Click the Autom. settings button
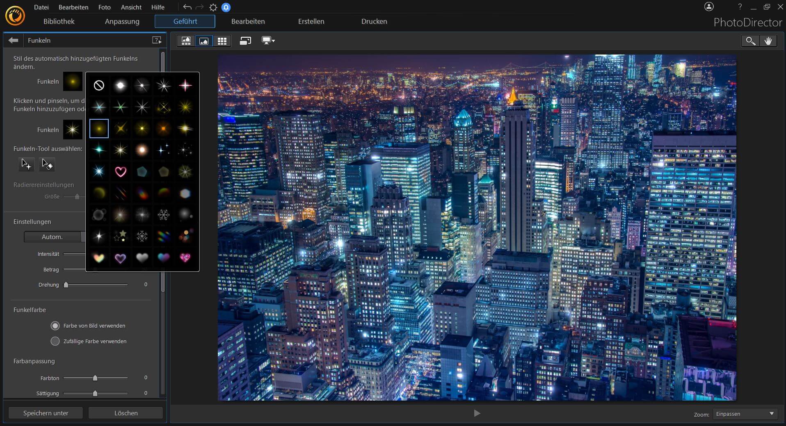This screenshot has width=786, height=426. [53, 237]
